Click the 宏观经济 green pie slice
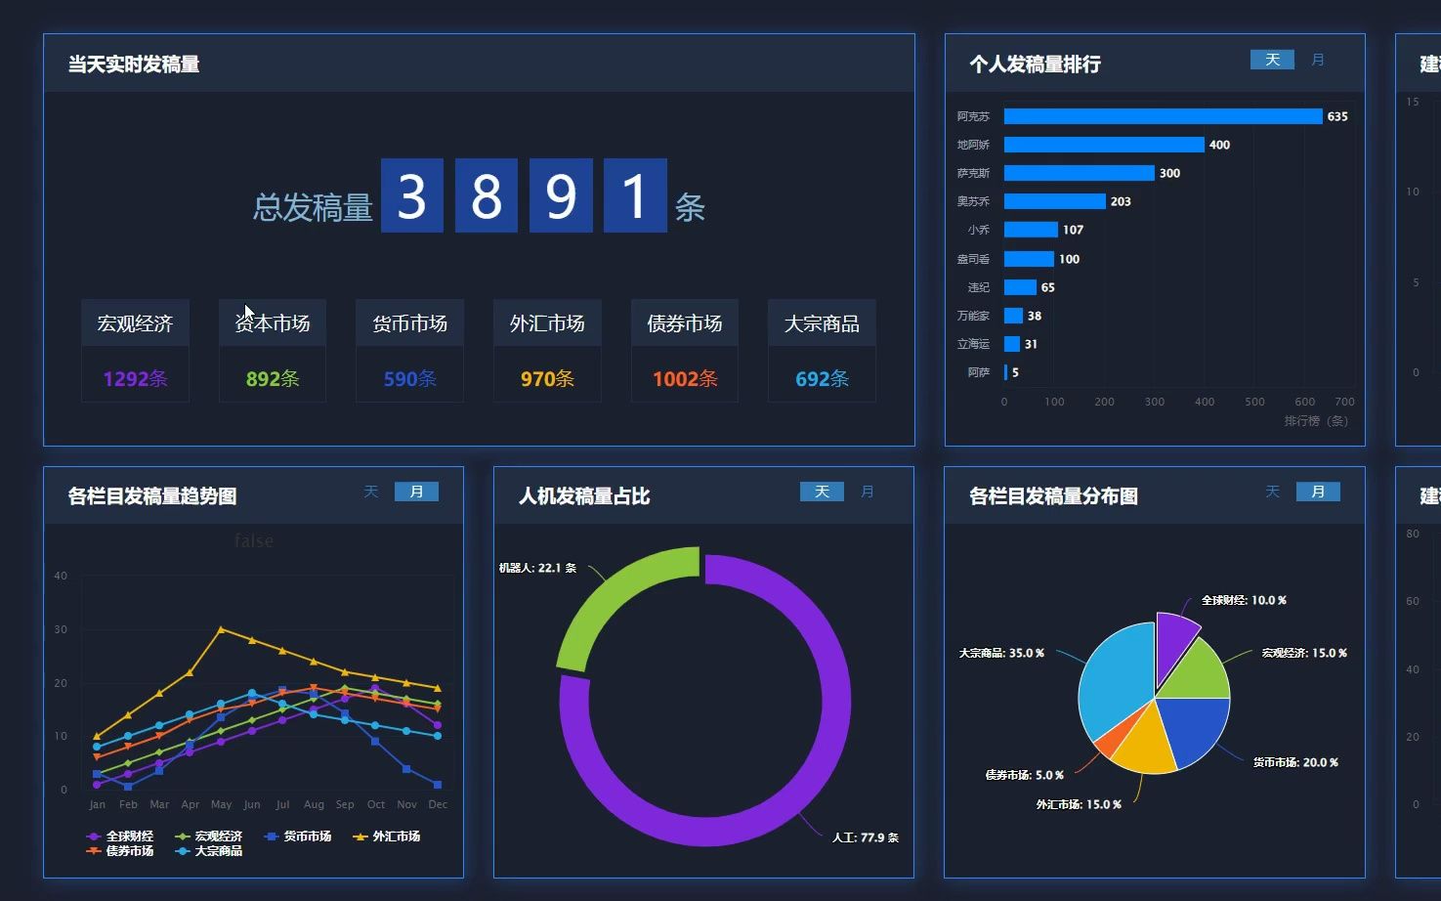Screen dimensions: 1441x901 tap(1200, 672)
